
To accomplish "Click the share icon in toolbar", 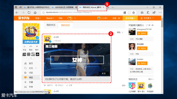I will point(154,13).
